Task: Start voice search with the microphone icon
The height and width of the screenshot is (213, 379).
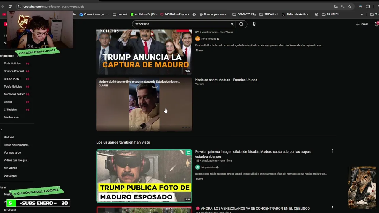Action: [x=254, y=24]
